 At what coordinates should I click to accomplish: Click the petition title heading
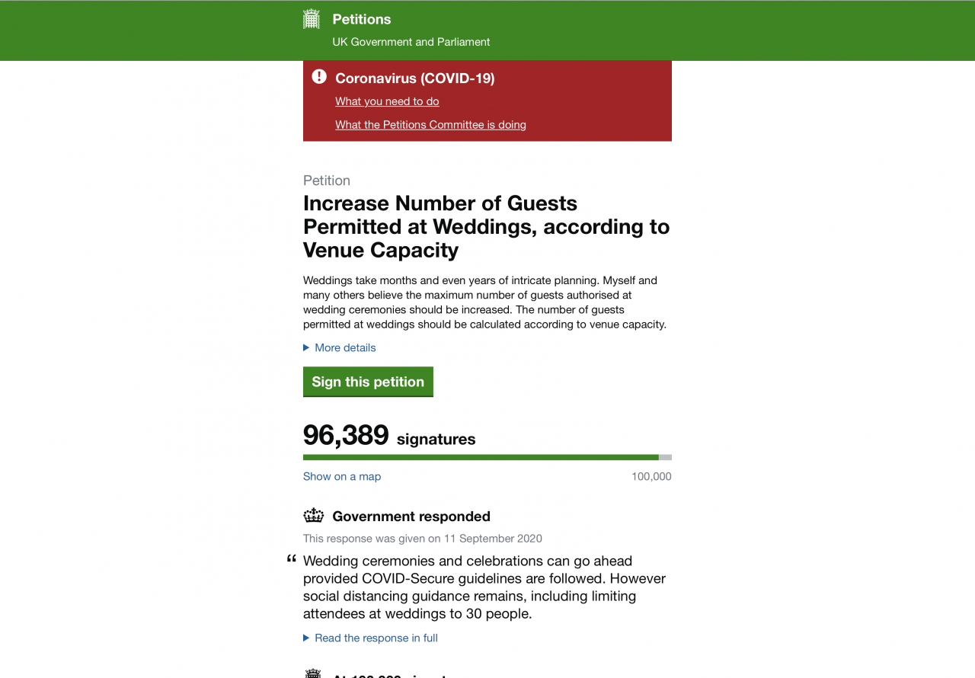486,226
